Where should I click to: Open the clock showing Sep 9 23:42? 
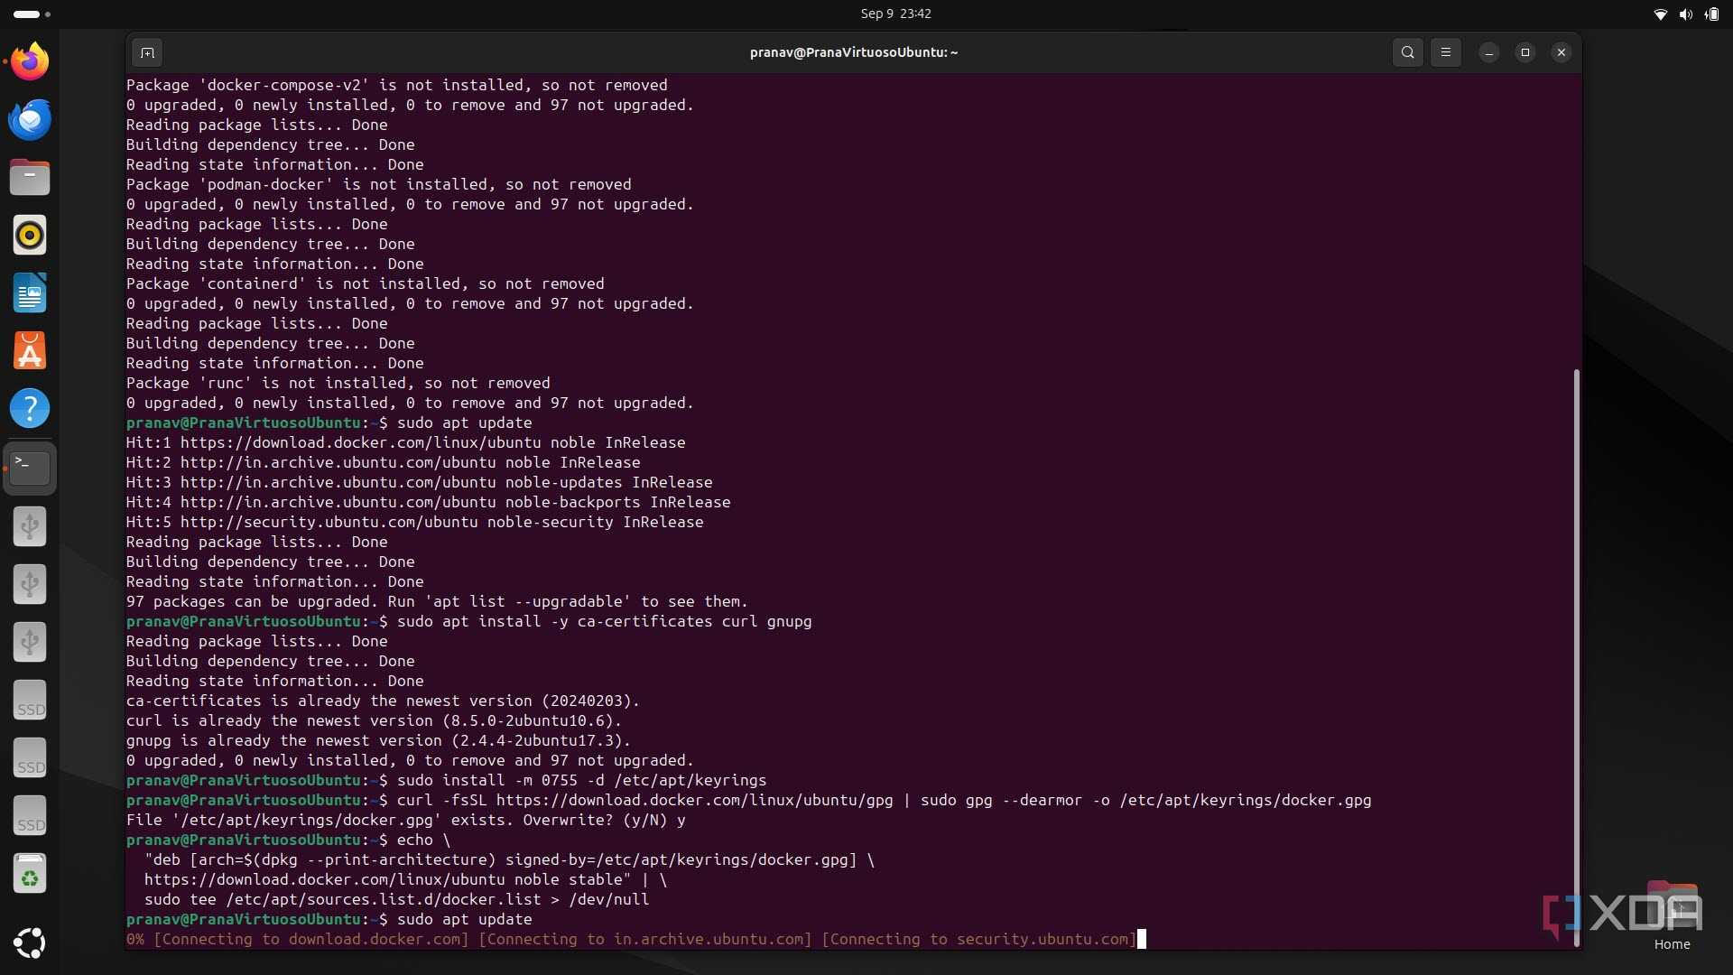895,14
